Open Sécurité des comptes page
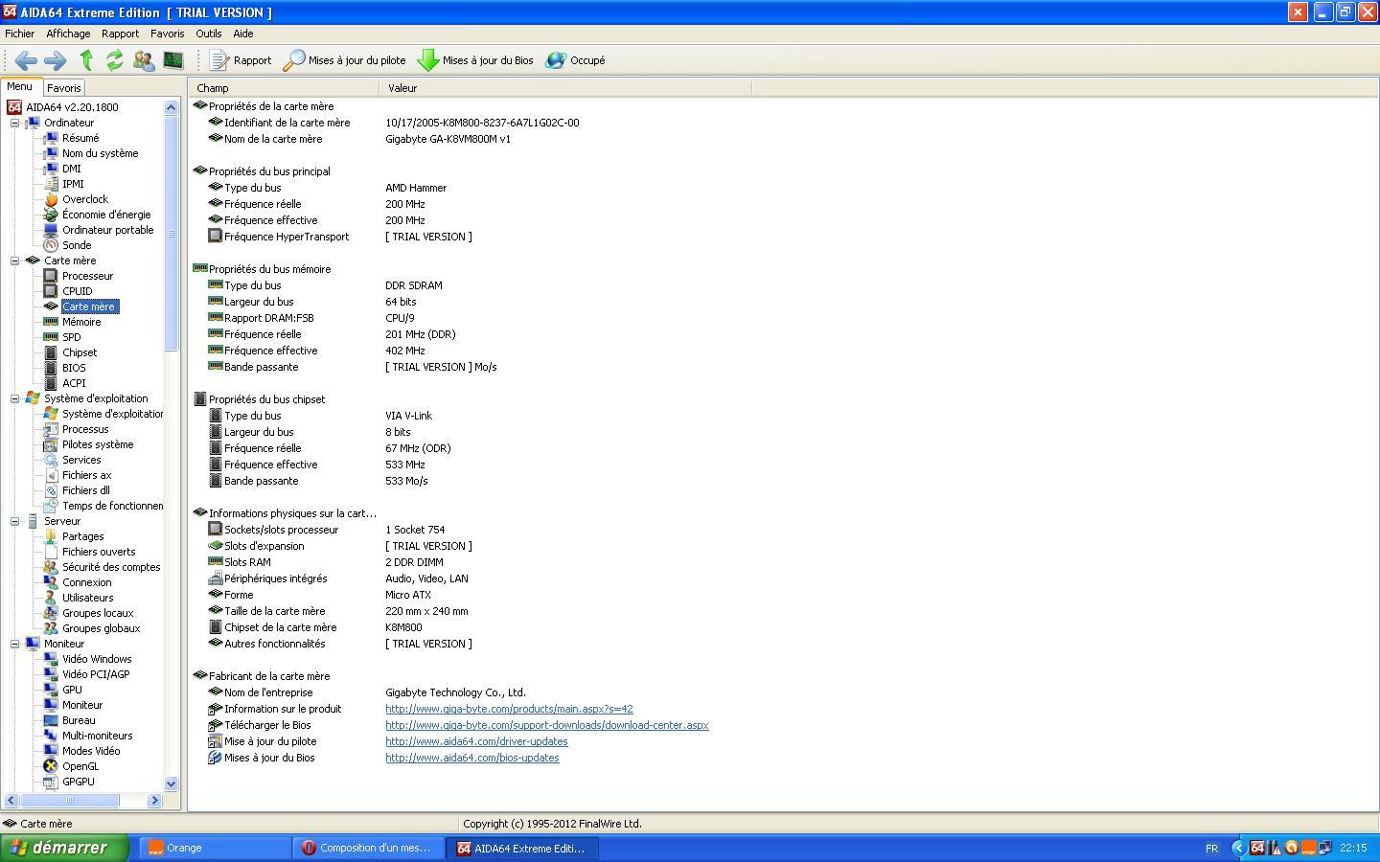 click(x=111, y=567)
